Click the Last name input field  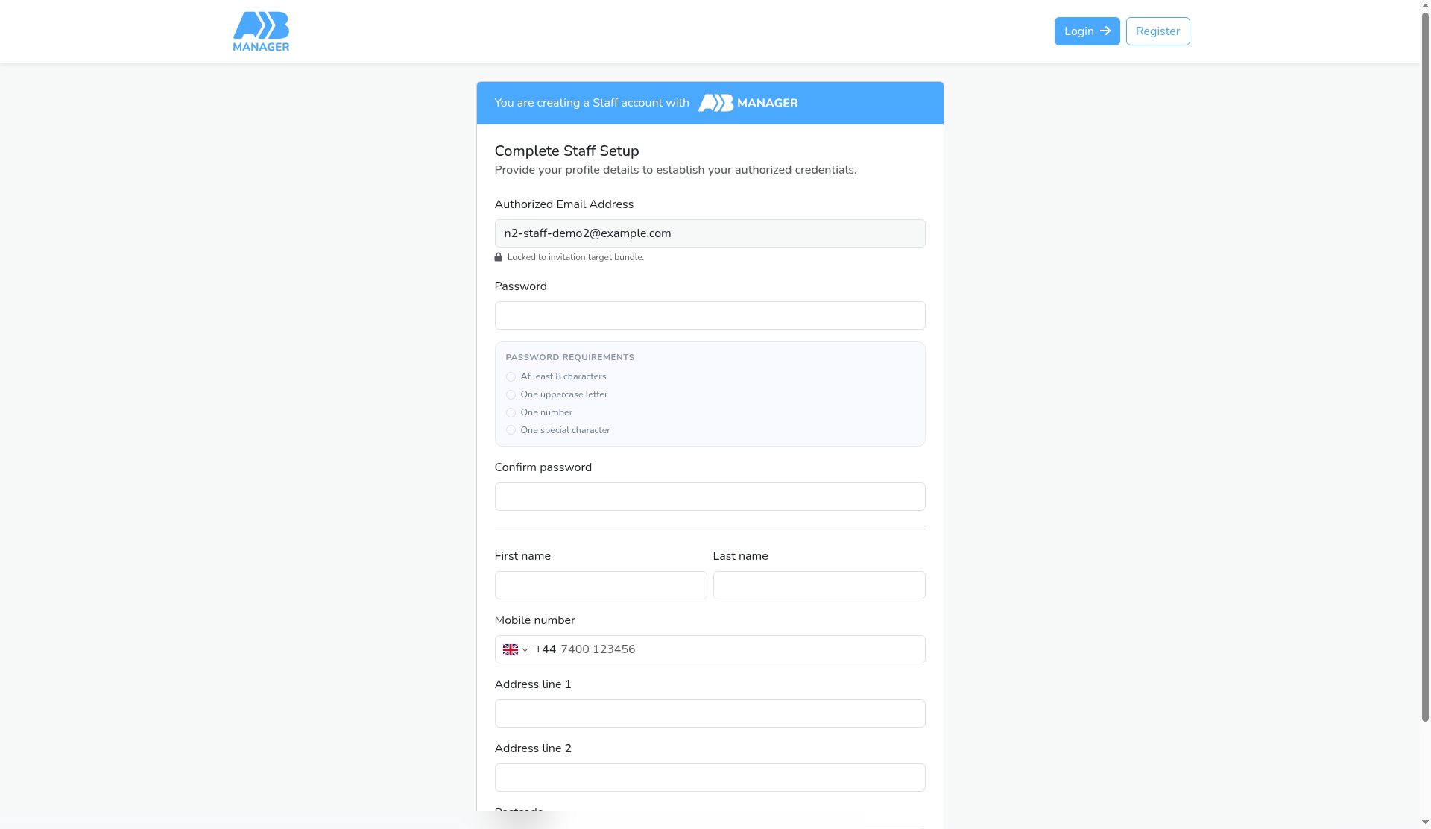click(x=819, y=585)
